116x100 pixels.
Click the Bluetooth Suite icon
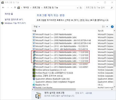pos(34,79)
